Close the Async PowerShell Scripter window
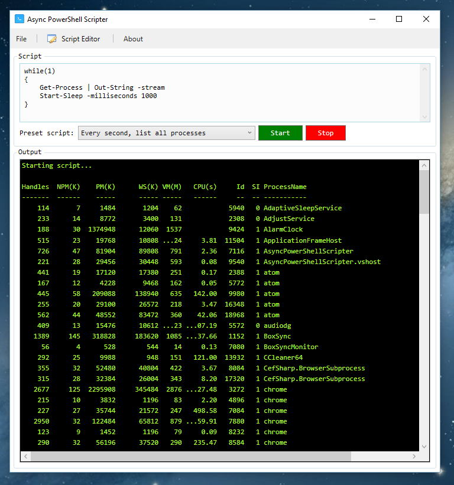 tap(426, 19)
